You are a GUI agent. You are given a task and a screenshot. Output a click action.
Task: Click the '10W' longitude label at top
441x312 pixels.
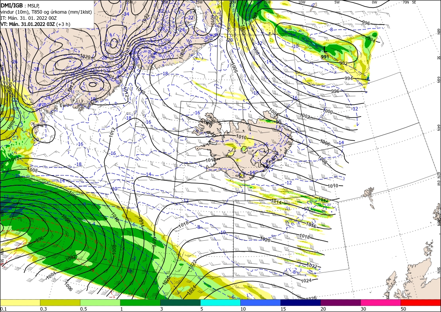[302, 2]
